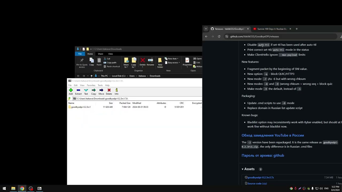Run Test on the archive in 7-Zip

coord(86,91)
